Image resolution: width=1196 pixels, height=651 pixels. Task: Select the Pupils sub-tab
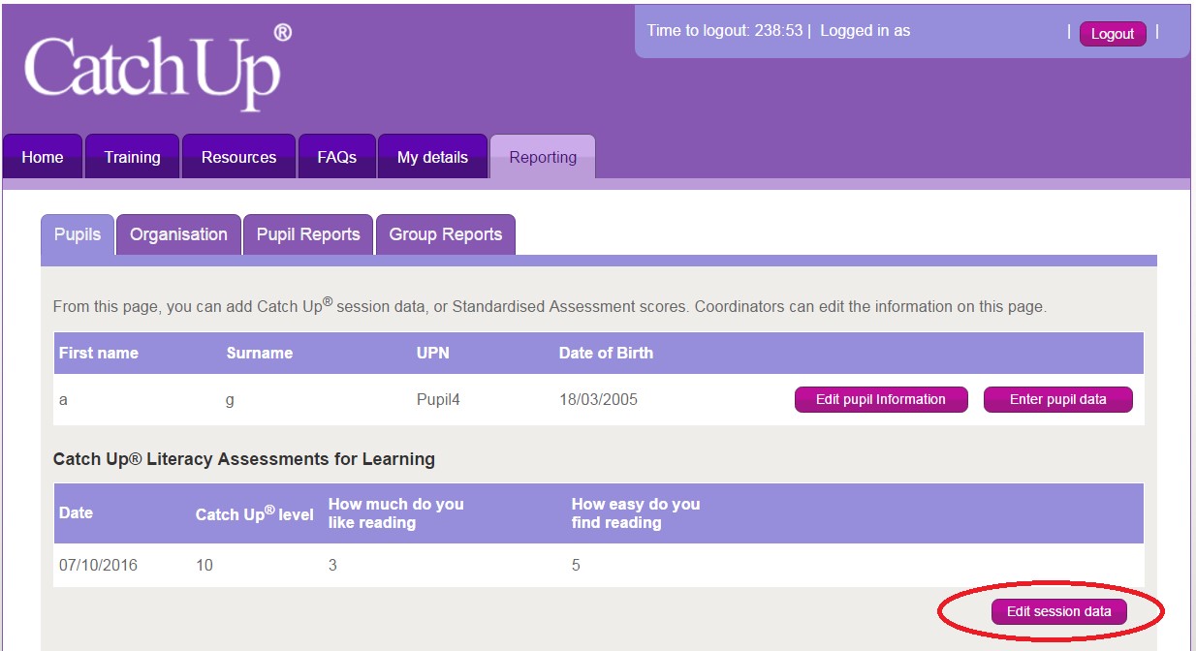(78, 234)
